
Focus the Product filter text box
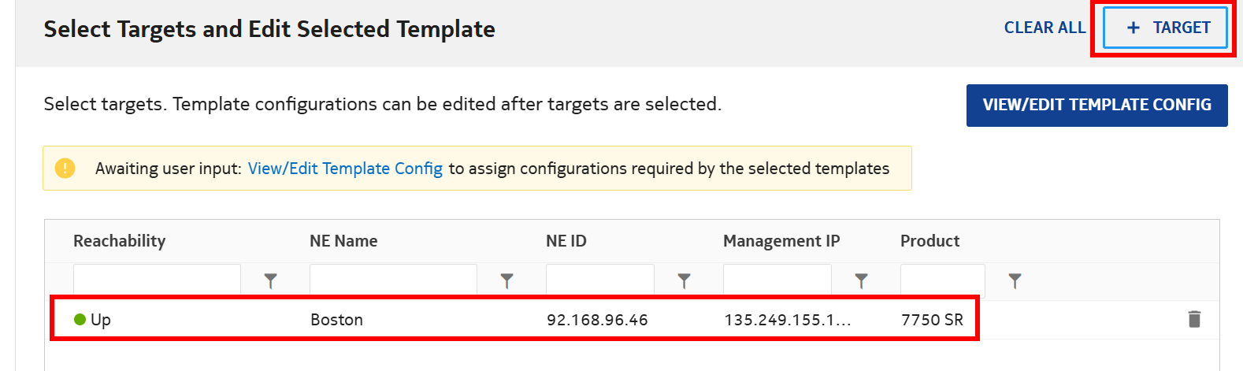pos(942,280)
